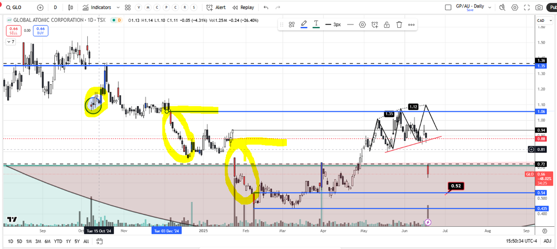Select the P quick template circle
The width and height of the screenshot is (557, 249).
167,7
